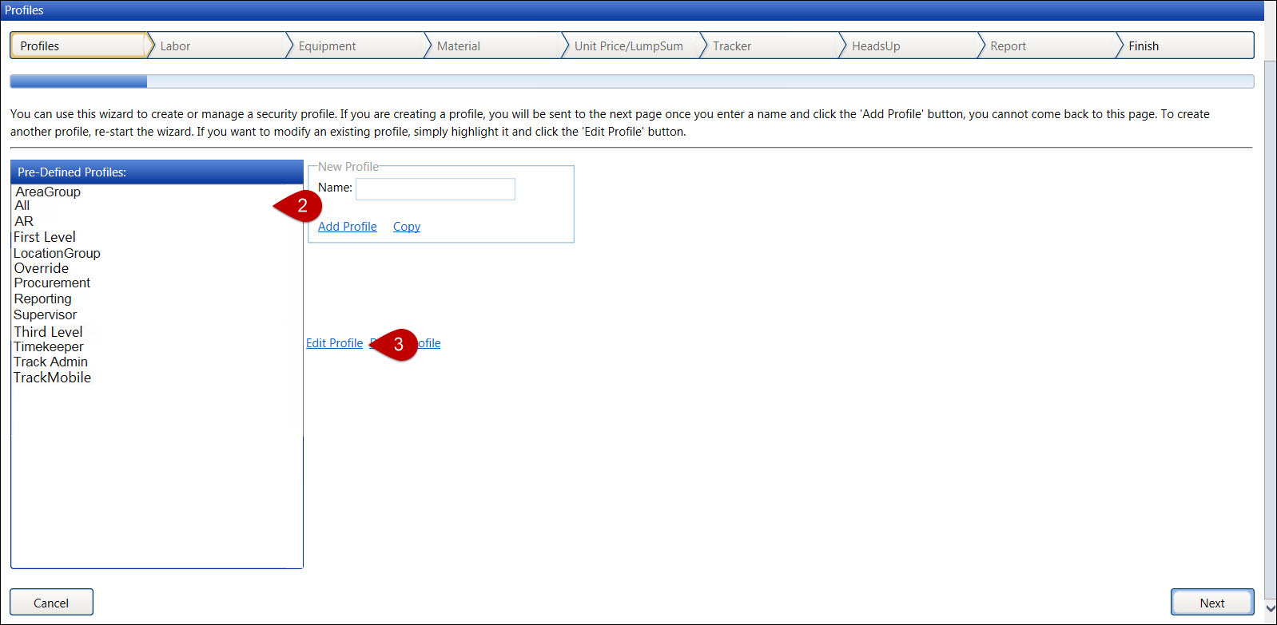This screenshot has width=1277, height=625.
Task: Click the Add Profile link
Action: pyautogui.click(x=347, y=227)
